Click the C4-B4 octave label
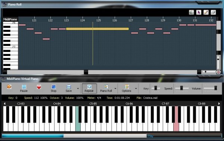 point(57,104)
